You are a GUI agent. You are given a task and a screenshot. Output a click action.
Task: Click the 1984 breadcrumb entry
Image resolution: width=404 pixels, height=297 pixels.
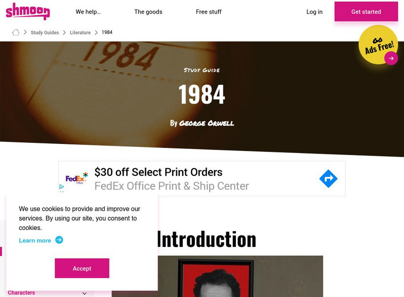(x=106, y=32)
